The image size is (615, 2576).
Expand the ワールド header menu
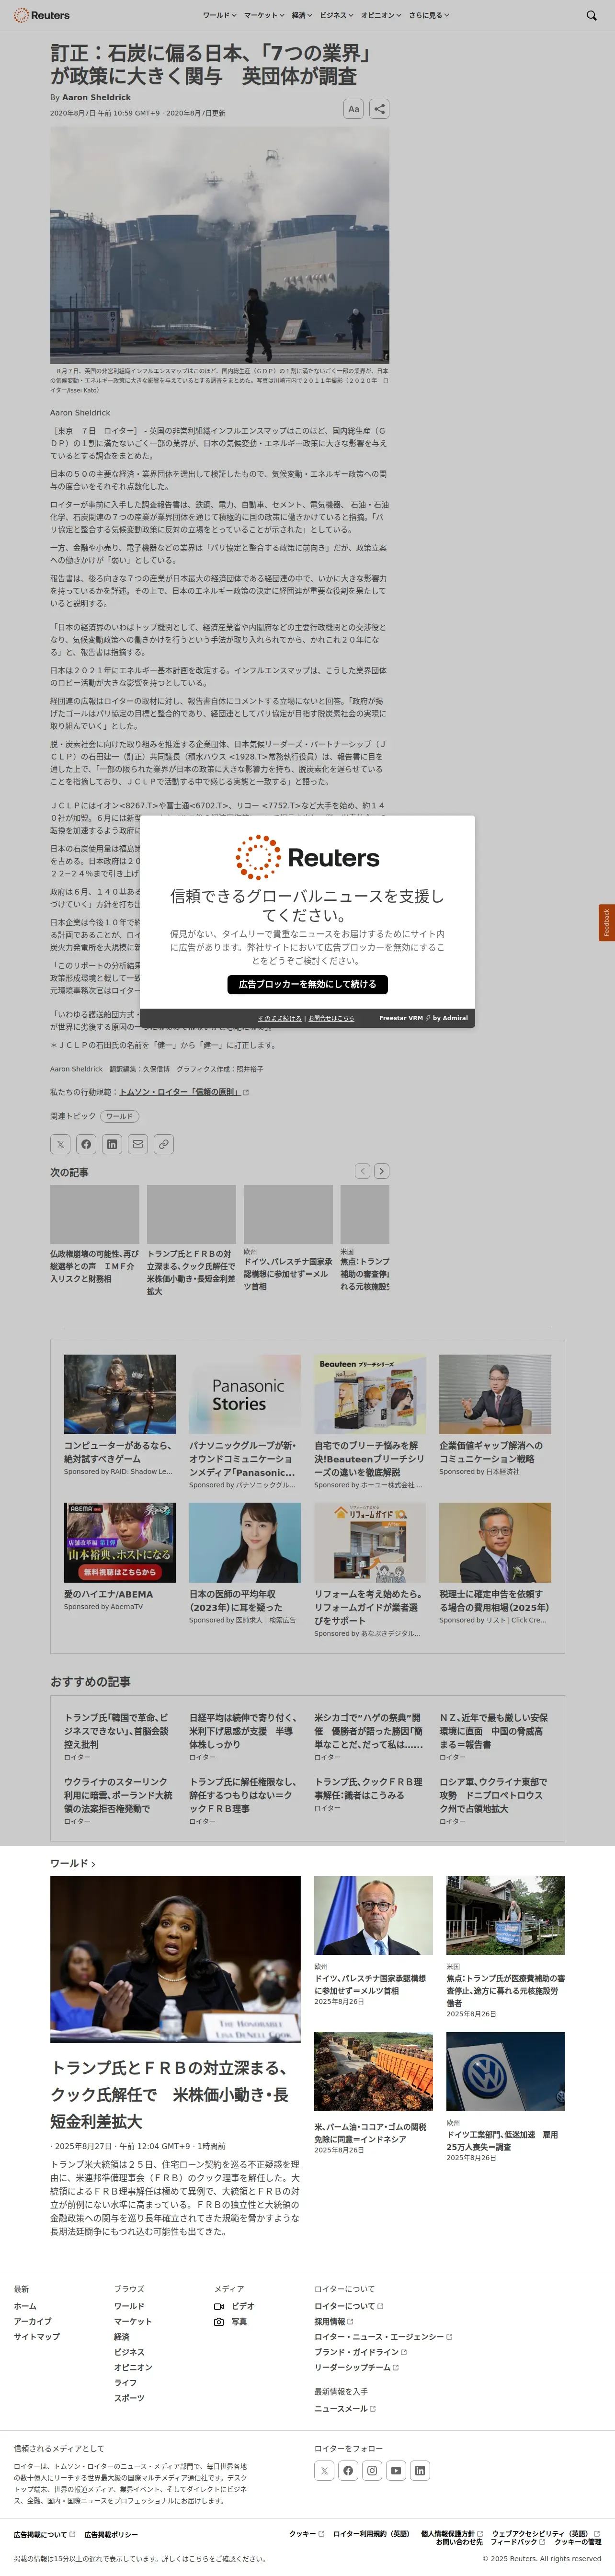click(219, 16)
